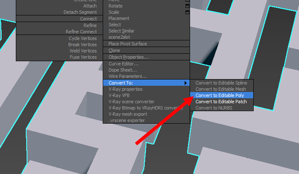The height and width of the screenshot is (174, 299).
Task: Choose Convert to Editable Spline
Action: pyautogui.click(x=222, y=83)
